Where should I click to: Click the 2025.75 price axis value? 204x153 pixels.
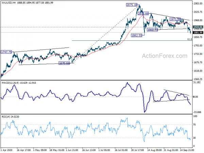tap(198, 12)
